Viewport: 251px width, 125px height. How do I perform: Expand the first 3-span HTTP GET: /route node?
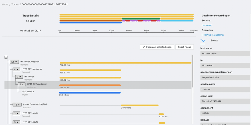pos(16,113)
